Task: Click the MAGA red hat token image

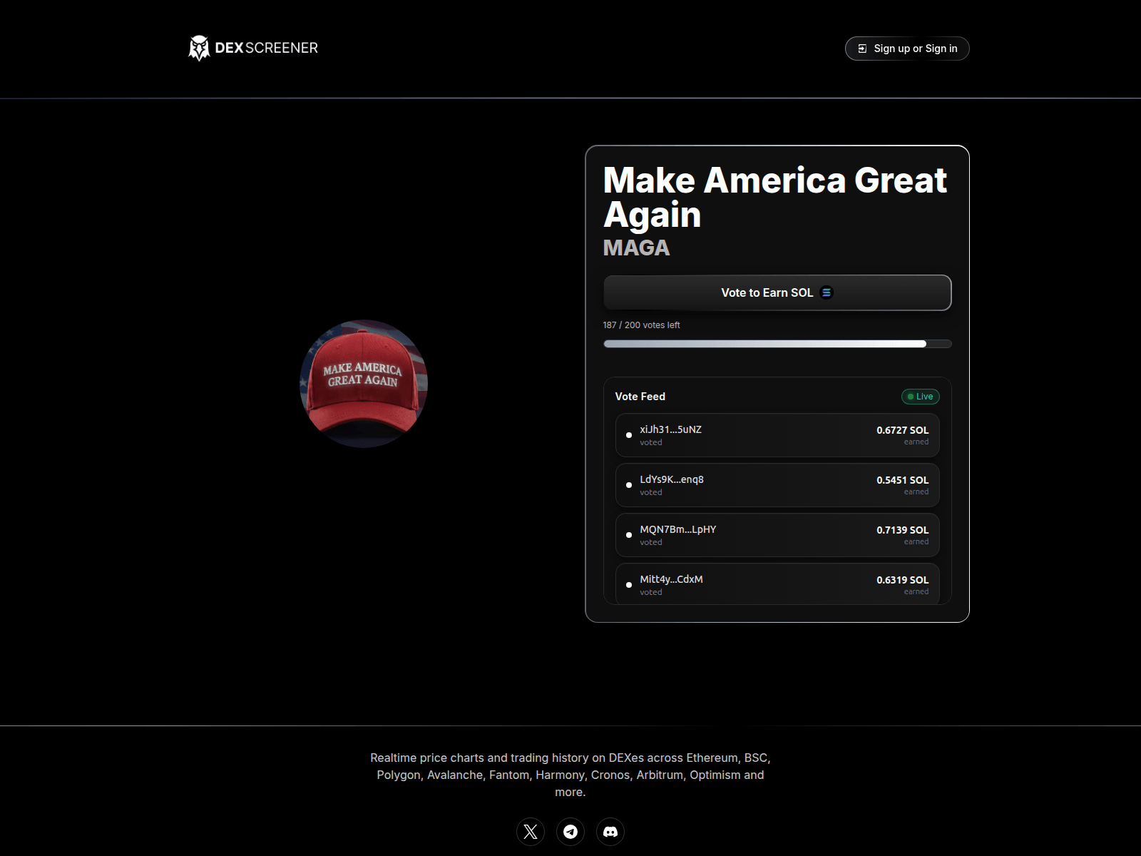Action: point(364,384)
